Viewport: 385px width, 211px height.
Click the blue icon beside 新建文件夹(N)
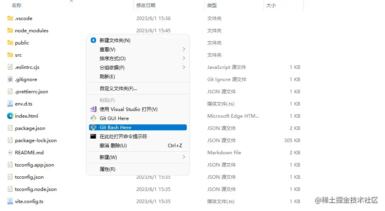click(x=93, y=40)
